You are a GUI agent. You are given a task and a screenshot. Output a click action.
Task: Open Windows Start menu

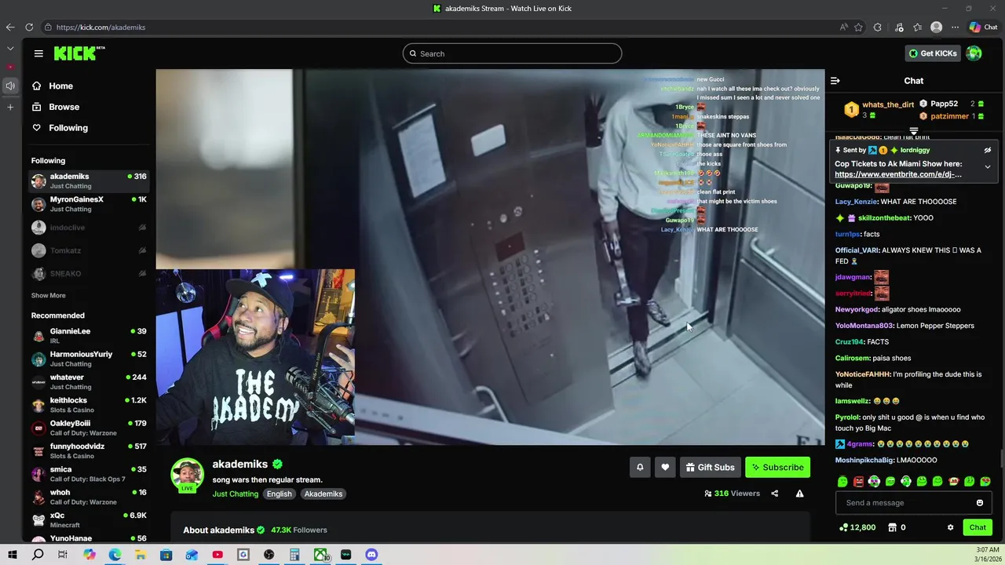coord(13,555)
